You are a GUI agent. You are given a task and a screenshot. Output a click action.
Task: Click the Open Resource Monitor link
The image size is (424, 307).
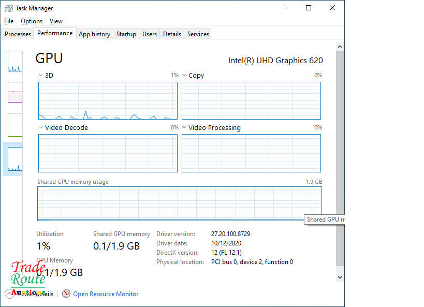click(106, 294)
